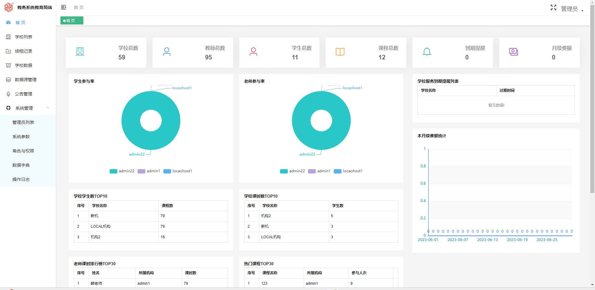Click the monthly renewal fee money icon
This screenshot has width=595, height=290.
tap(513, 52)
